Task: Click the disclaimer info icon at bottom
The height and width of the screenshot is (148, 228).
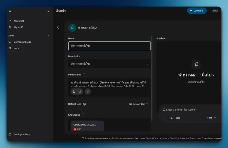Action: (x=83, y=138)
